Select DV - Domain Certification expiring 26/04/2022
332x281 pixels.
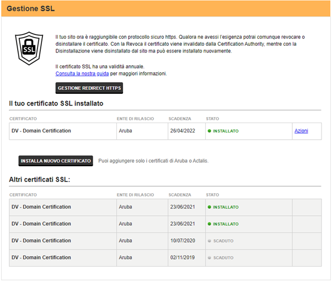[x=41, y=131]
